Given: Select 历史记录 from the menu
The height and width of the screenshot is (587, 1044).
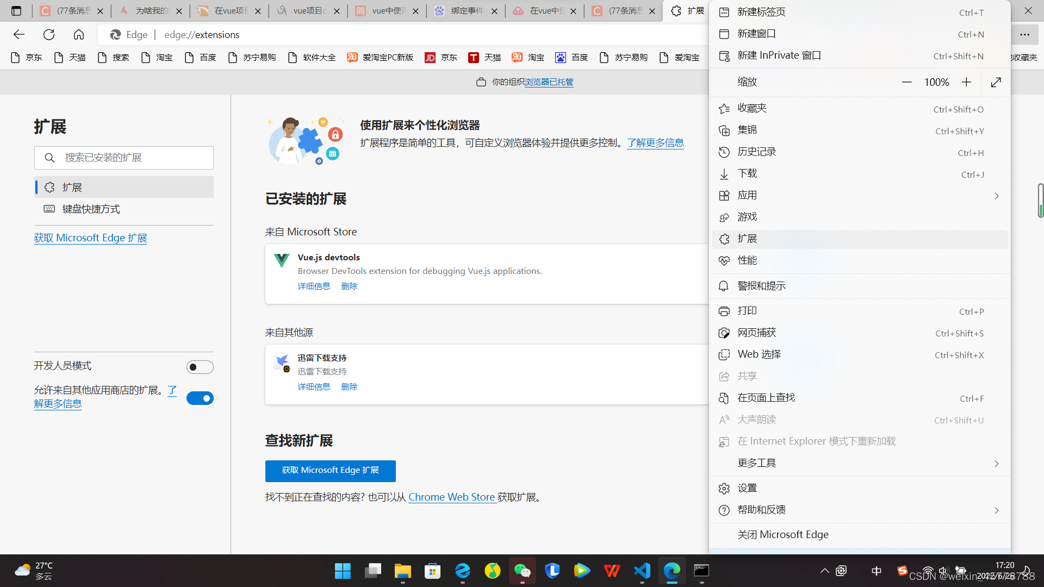Looking at the screenshot, I should [756, 152].
